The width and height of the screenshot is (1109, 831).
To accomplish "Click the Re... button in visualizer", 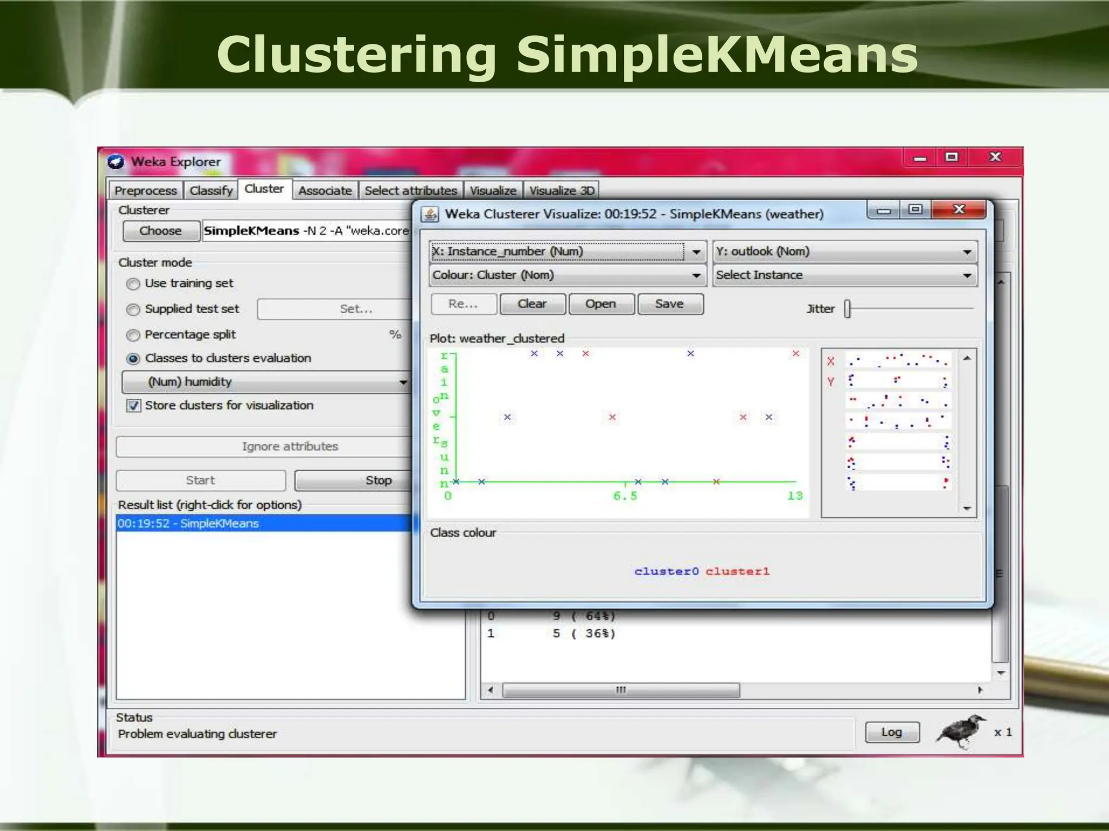I will pos(464,304).
